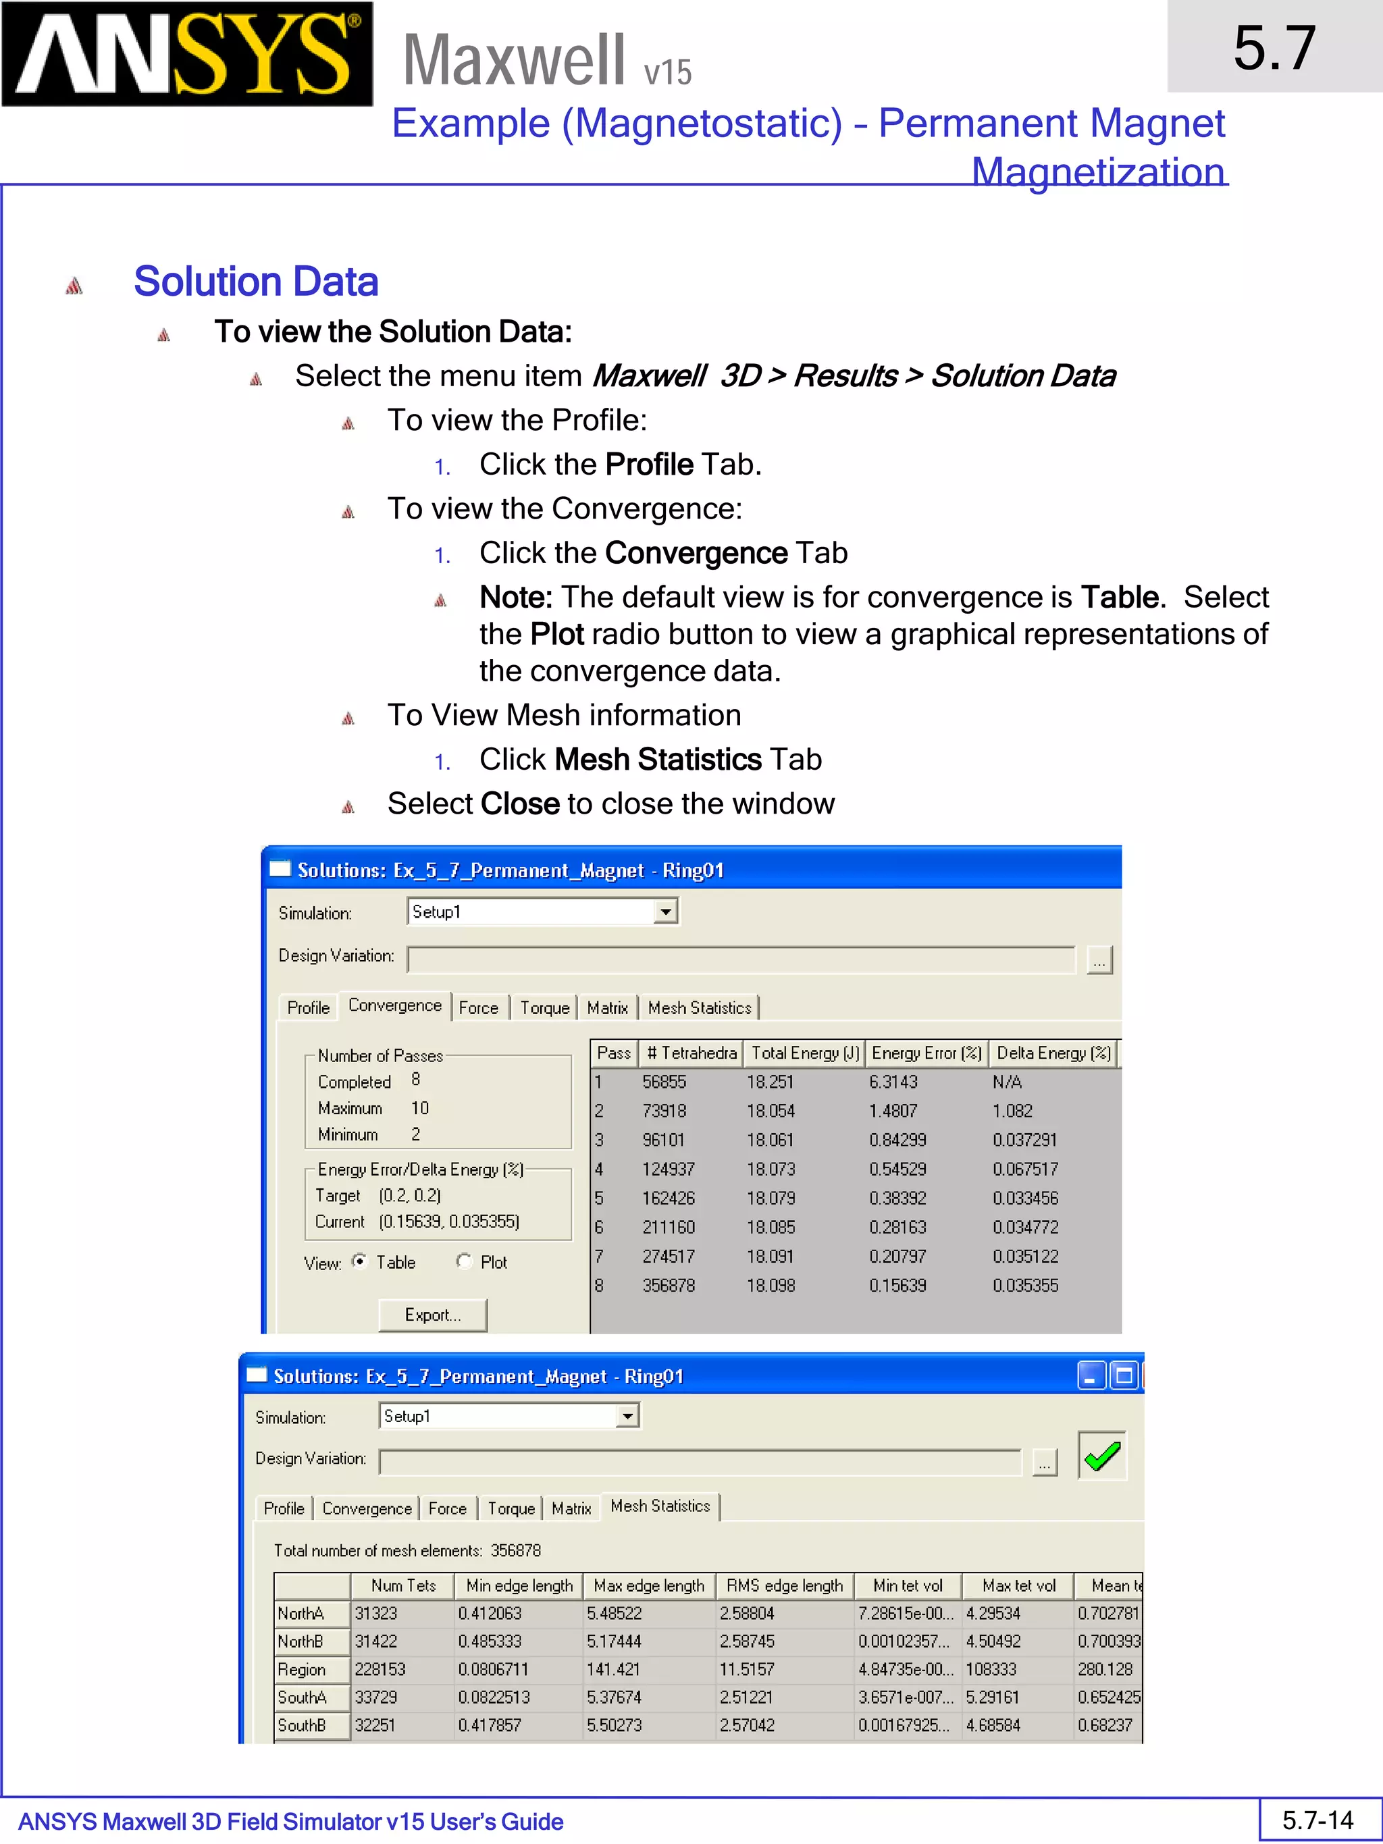Click tetrahedra value 356878 in pass 8
Image resolution: width=1383 pixels, height=1844 pixels.
click(x=669, y=1286)
